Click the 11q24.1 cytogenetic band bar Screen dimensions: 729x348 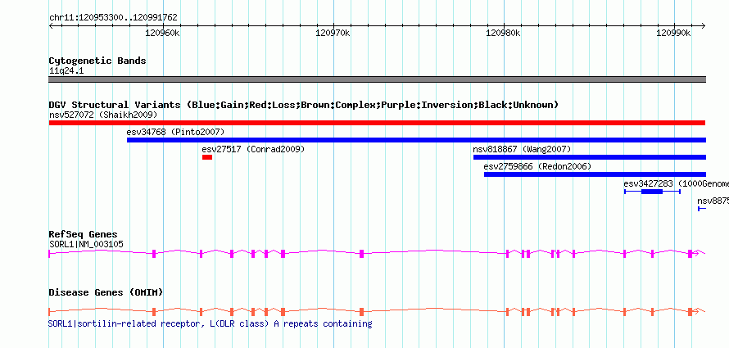(x=377, y=79)
